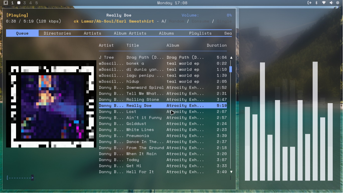Viewport: 343px width, 193px height.
Task: Click the [Playing] status indicator
Action: (x=17, y=15)
